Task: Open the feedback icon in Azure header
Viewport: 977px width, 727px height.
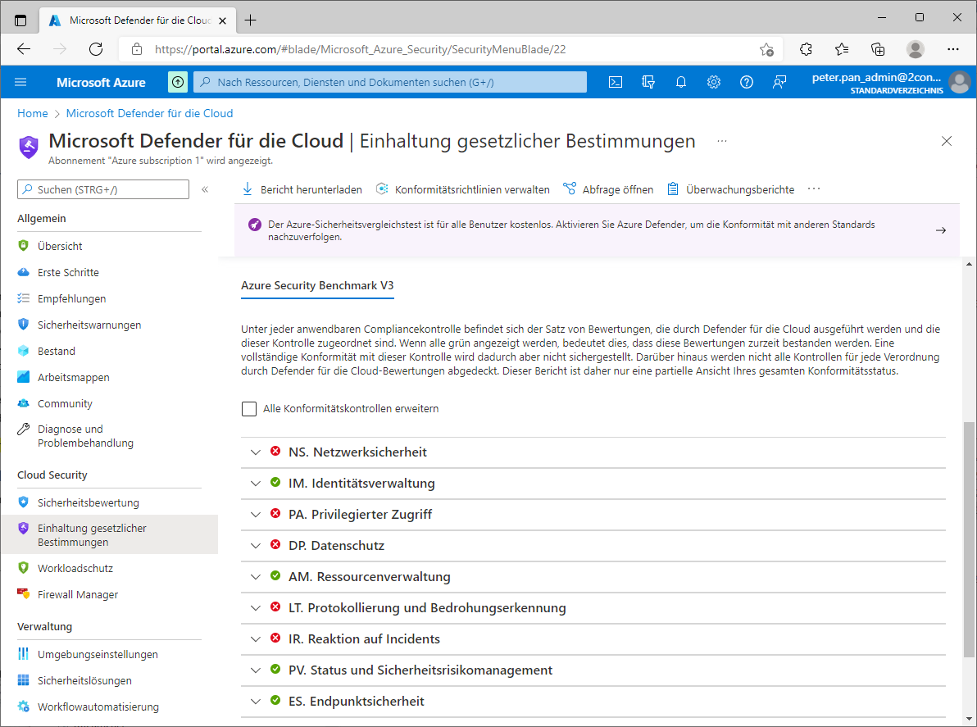Action: tap(779, 82)
